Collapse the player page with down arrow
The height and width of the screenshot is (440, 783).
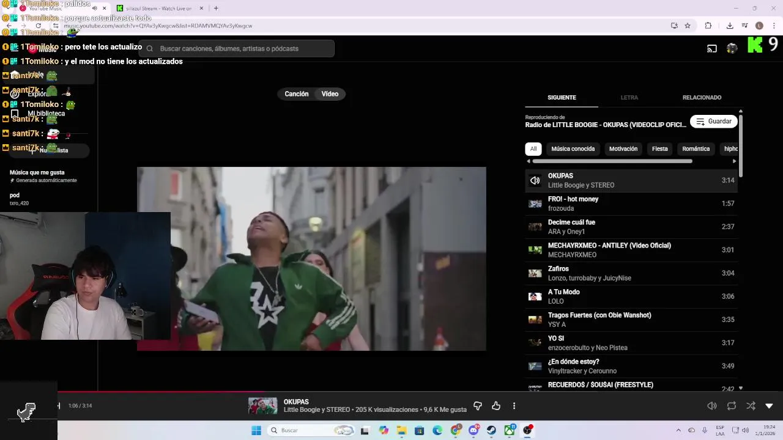770,406
